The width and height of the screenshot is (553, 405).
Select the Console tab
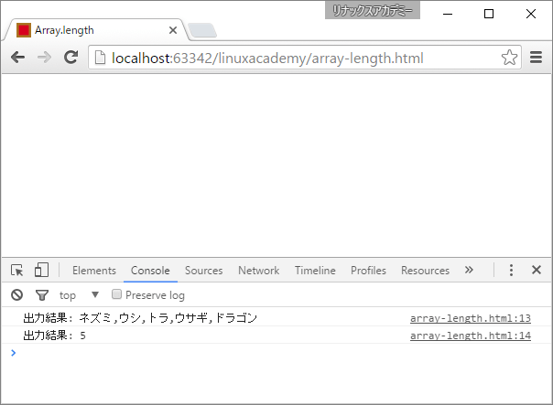(x=150, y=271)
